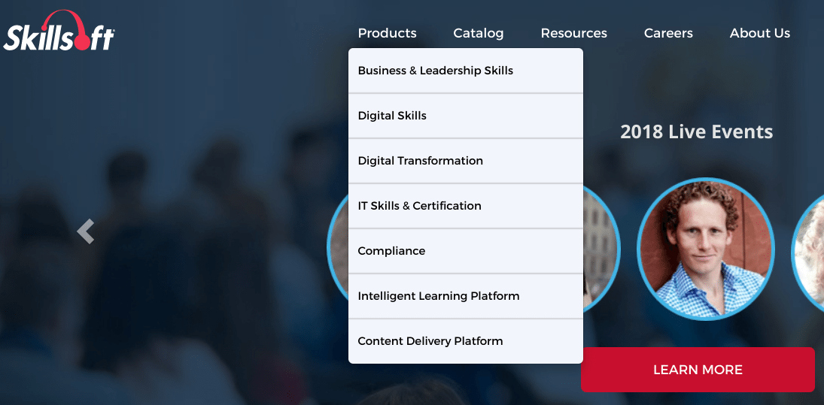Choose Digital Transformation from the Products dropdown

pos(466,161)
